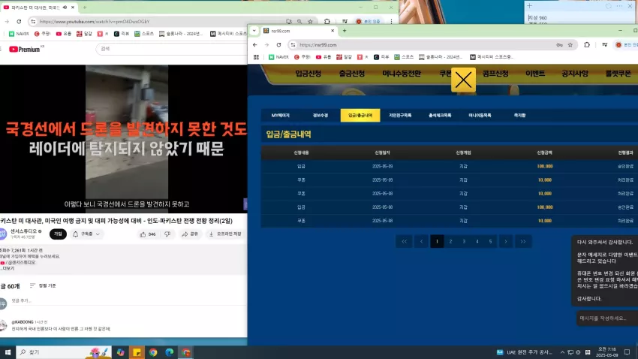Viewport: 638px width, 359px height.
Task: Toggle subscription notification bell dropdown
Action: coord(86,234)
